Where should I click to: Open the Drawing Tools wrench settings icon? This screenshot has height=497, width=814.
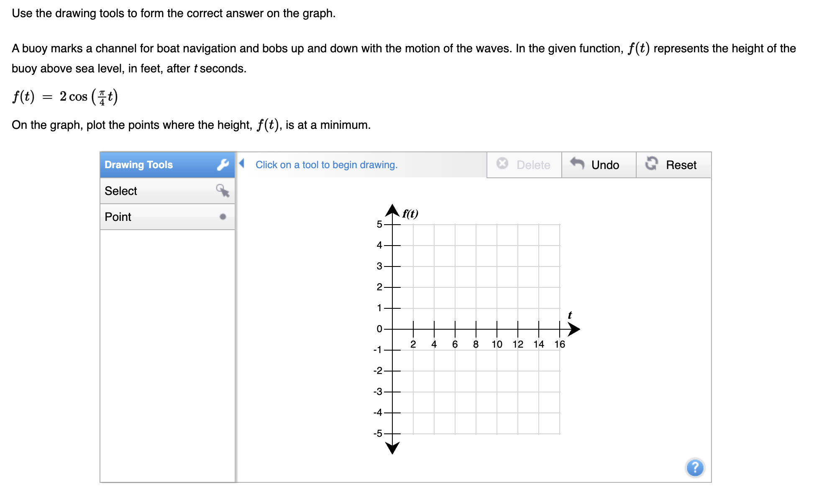point(223,164)
